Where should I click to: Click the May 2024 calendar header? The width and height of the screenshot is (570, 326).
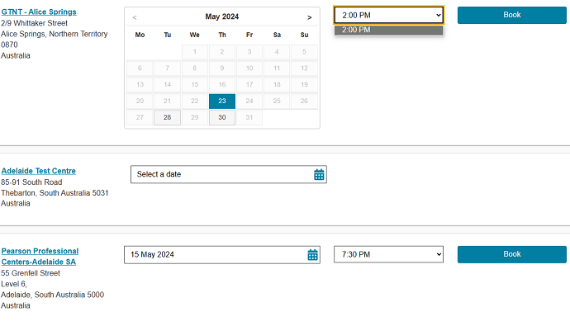[221, 17]
